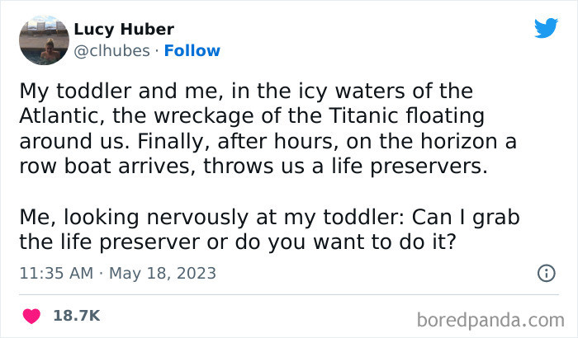The image size is (578, 338).
Task: Click the Twitter bird logo
Action: click(546, 29)
